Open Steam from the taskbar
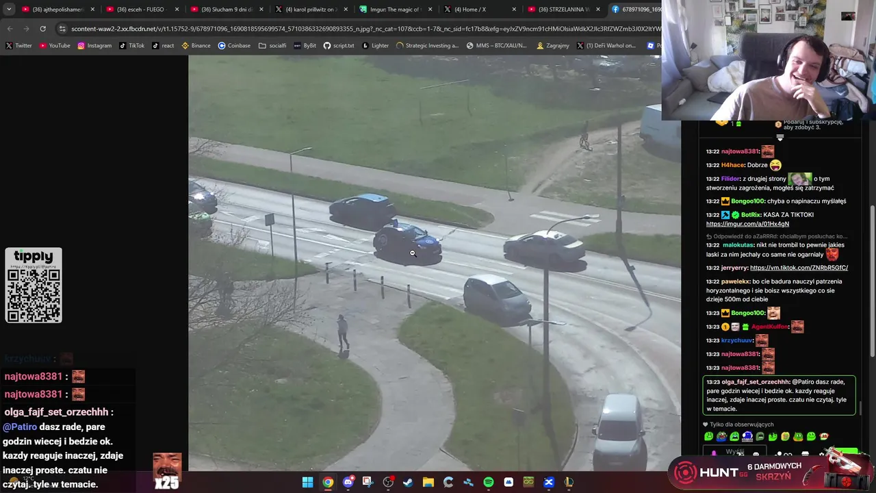The height and width of the screenshot is (493, 876). tap(408, 482)
